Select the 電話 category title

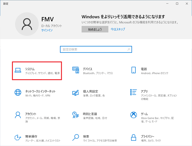(x=144, y=69)
